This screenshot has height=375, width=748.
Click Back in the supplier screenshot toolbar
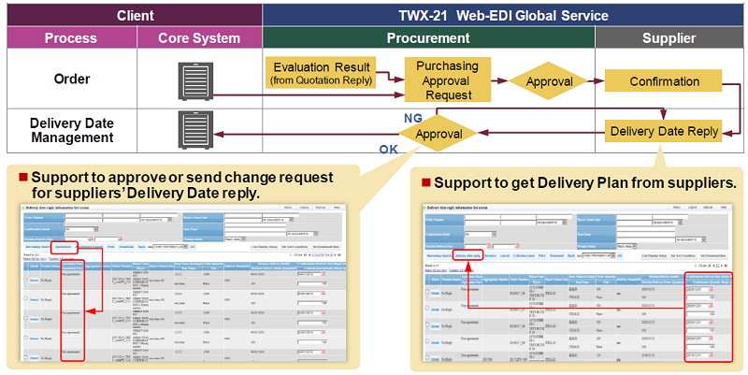point(571,255)
